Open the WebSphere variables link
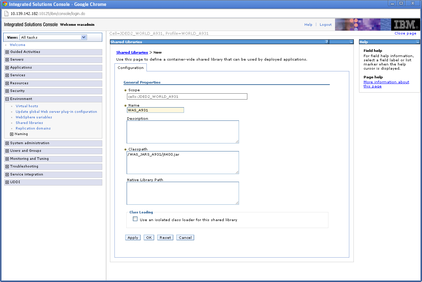422x282 pixels. 34,117
